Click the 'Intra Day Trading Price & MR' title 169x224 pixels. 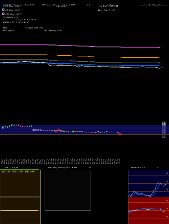coord(62,168)
